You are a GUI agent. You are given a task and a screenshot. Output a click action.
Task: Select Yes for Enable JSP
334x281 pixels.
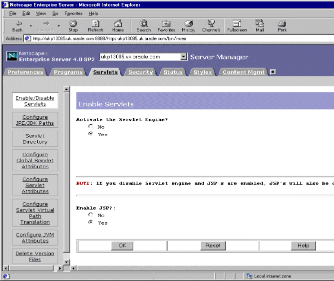[x=91, y=222]
